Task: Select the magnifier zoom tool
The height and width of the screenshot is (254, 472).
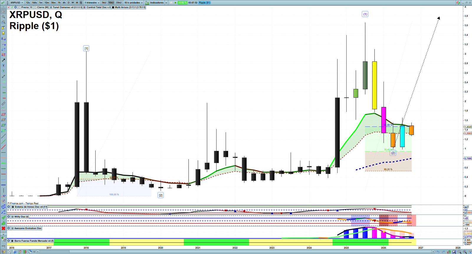Action: pos(3,17)
